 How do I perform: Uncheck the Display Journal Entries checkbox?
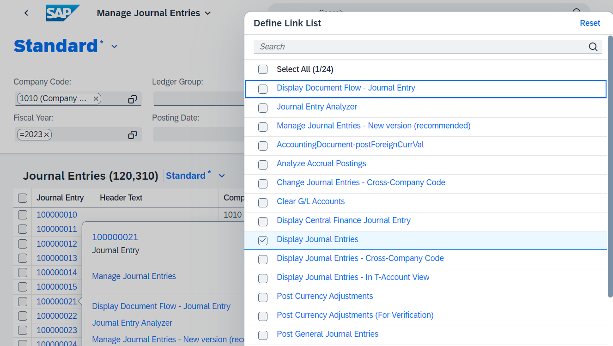tap(263, 240)
